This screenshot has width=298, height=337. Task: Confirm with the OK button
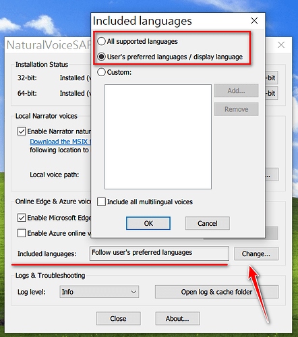(x=148, y=223)
